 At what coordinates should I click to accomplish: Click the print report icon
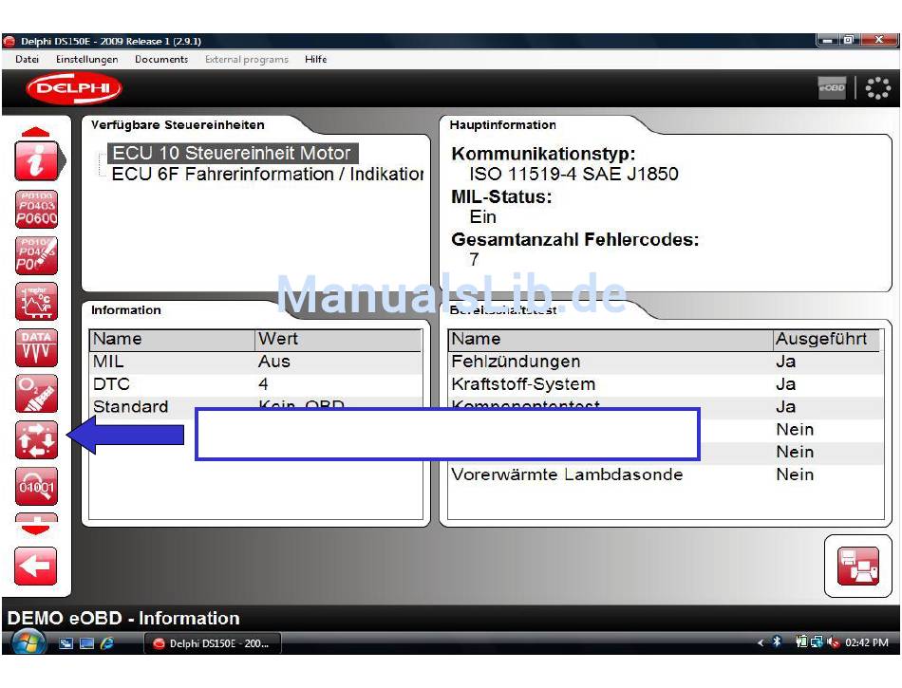(x=857, y=567)
